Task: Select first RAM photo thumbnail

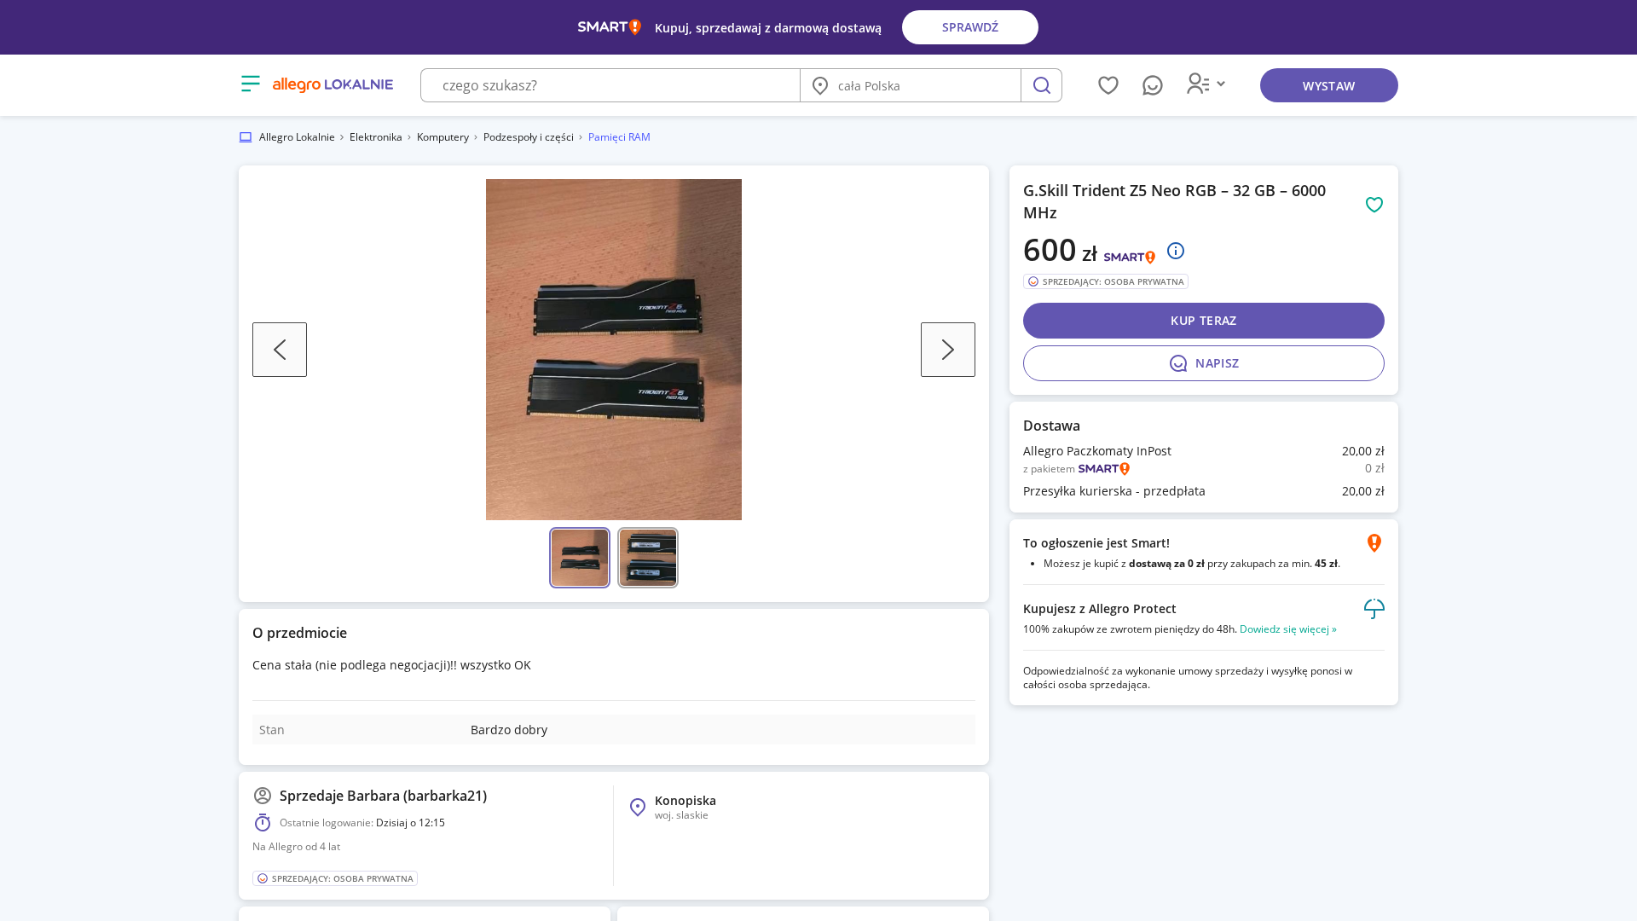Action: [580, 558]
